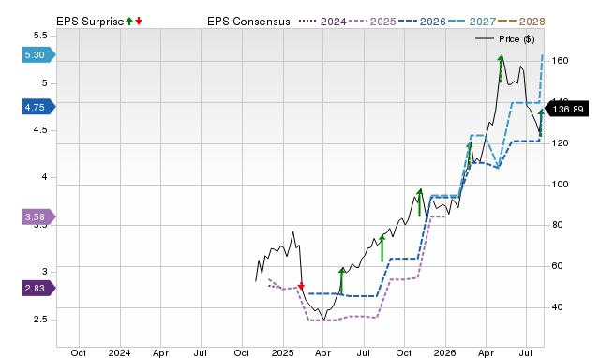Toggle the 2028 consensus series in legend
The width and height of the screenshot is (600, 358).
tap(521, 22)
